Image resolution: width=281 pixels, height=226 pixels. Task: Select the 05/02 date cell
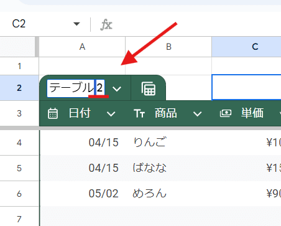(83, 194)
